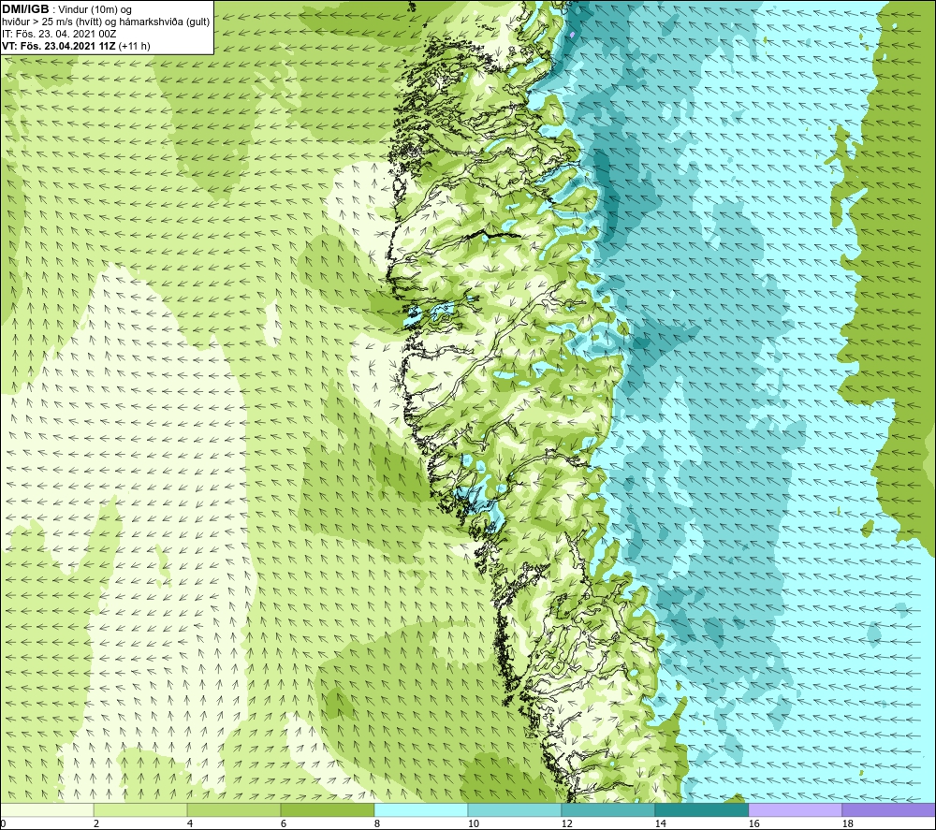This screenshot has height=830, width=936.
Task: Click the 14–16 m/s dark teal legend swatch
Action: pos(702,810)
